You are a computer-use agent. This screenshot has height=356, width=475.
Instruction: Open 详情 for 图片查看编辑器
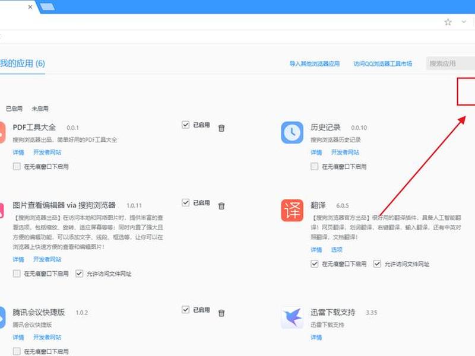(18, 259)
